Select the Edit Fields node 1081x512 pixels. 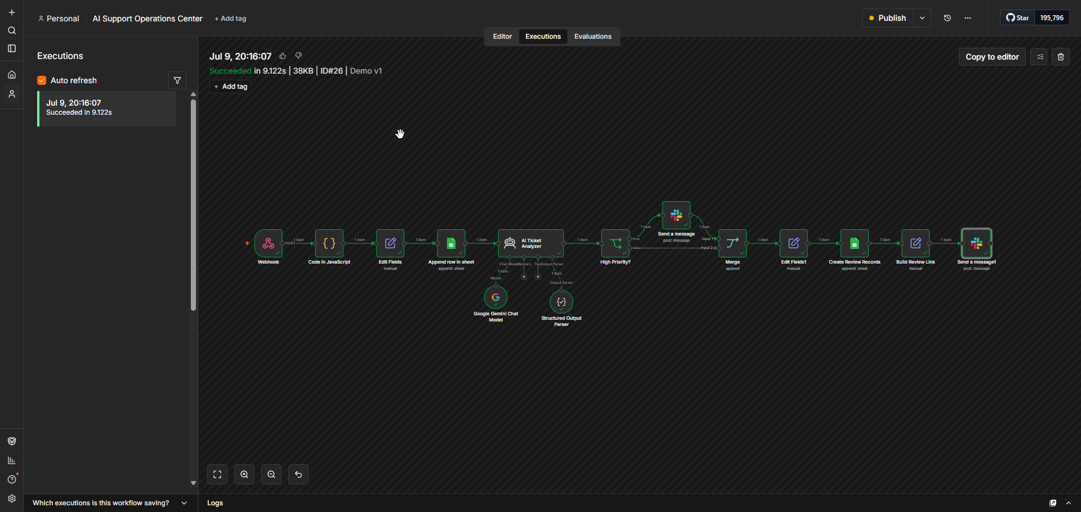[x=390, y=243]
